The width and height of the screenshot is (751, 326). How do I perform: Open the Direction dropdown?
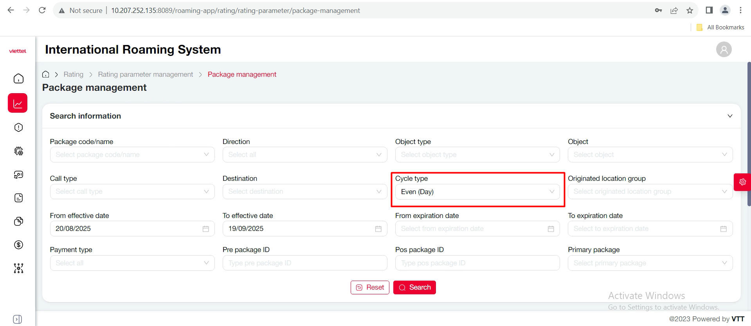pyautogui.click(x=304, y=155)
